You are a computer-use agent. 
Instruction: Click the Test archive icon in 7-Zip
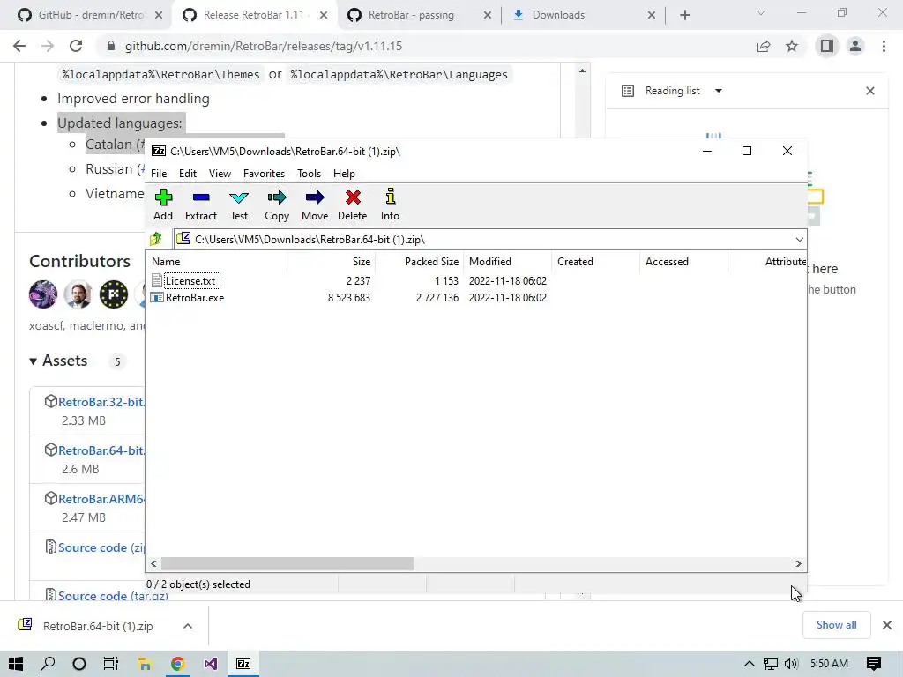(238, 198)
